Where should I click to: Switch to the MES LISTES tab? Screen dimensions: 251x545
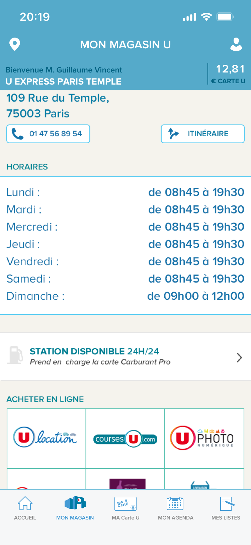click(226, 517)
